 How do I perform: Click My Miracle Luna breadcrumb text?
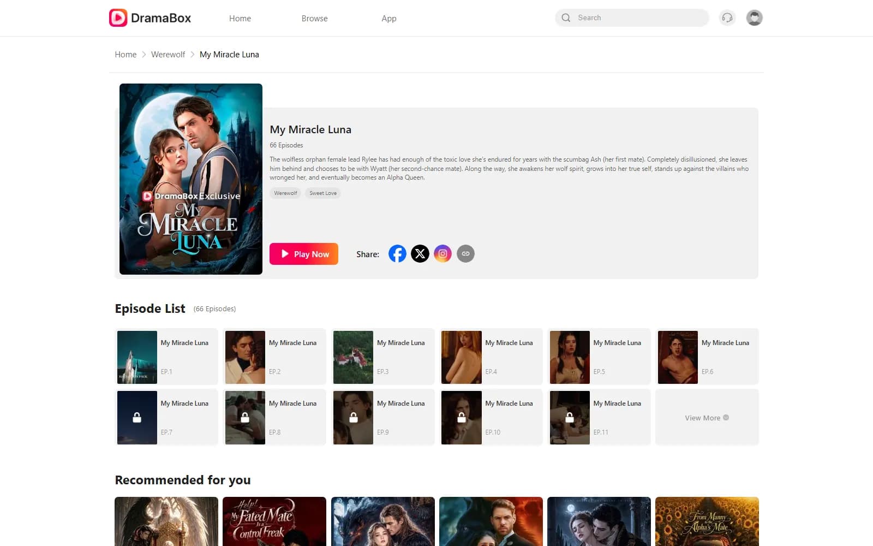[x=229, y=55]
